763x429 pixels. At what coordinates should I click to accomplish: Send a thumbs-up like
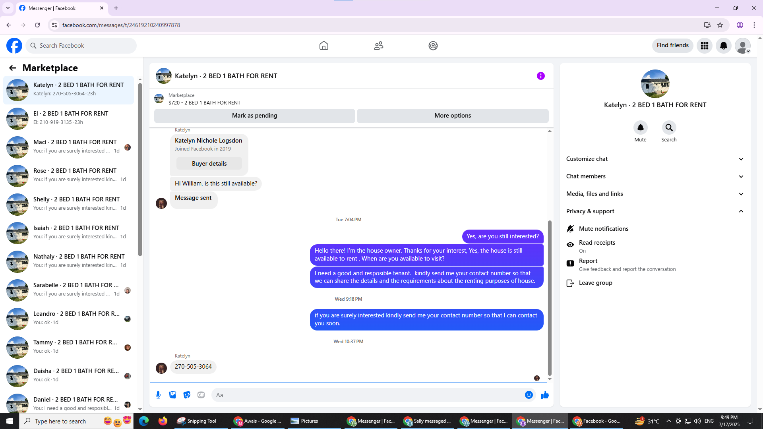coord(545,395)
